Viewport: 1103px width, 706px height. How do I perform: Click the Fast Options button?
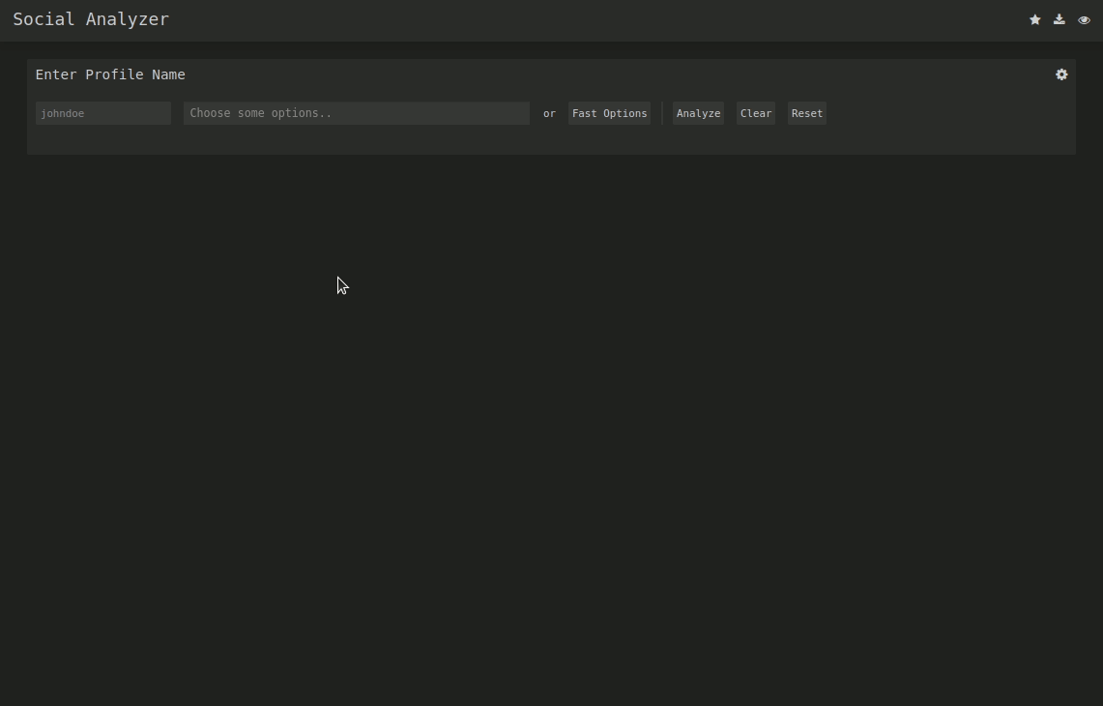(609, 113)
